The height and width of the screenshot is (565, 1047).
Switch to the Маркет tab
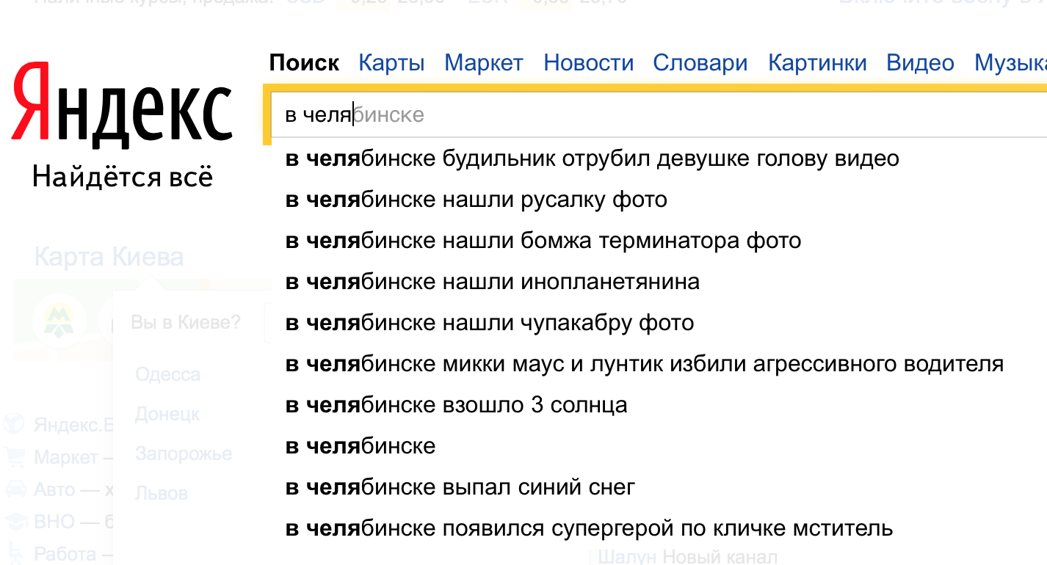[484, 63]
